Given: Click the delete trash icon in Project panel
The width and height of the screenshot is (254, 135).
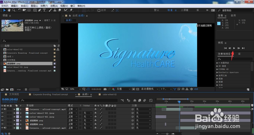Looking at the screenshot, I should [x=26, y=89].
